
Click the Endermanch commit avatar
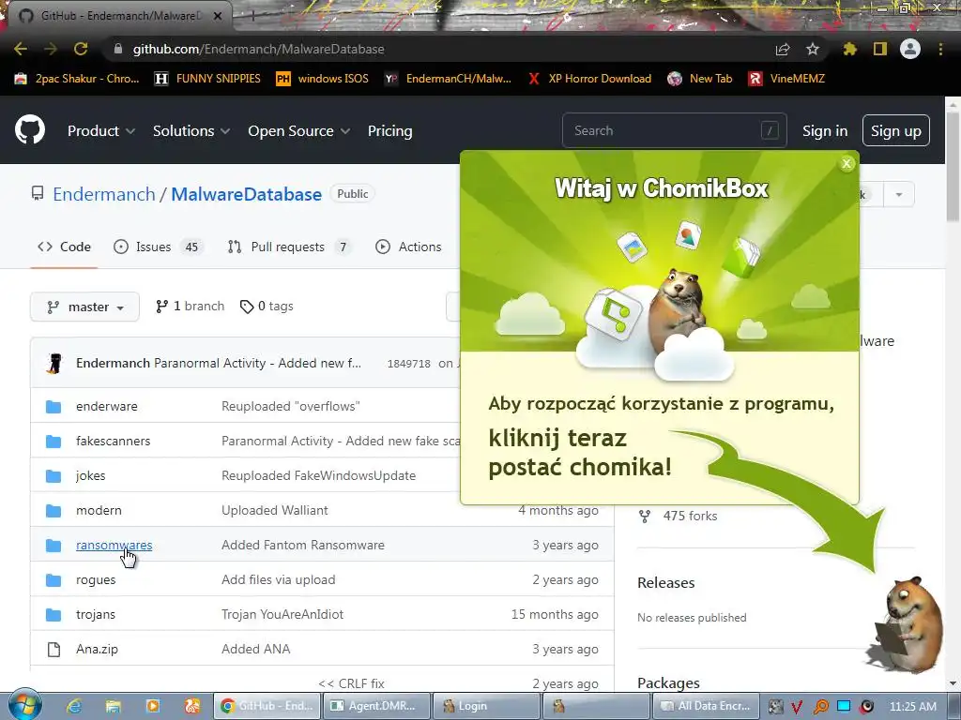[54, 363]
